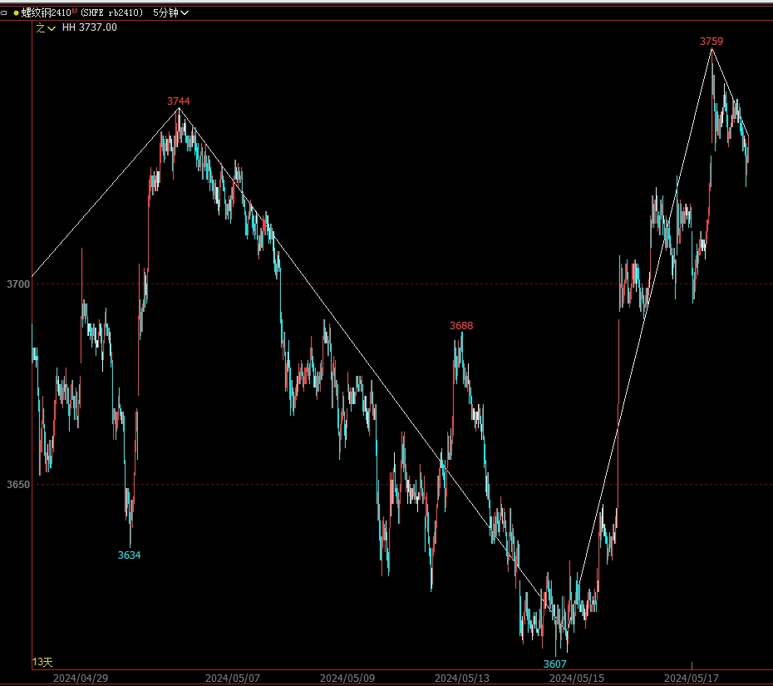Viewport: 773px width, 686px height.
Task: Expand the 之 indicator dropdown arrow
Action: click(52, 28)
